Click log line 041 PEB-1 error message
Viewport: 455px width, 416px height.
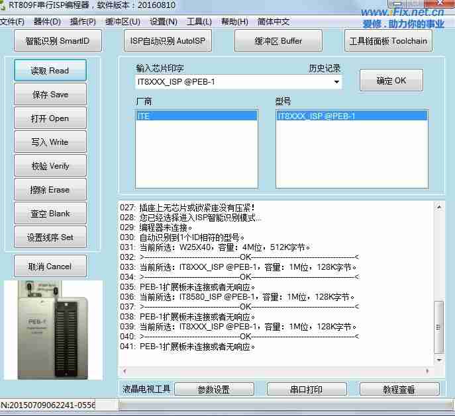[x=187, y=346]
